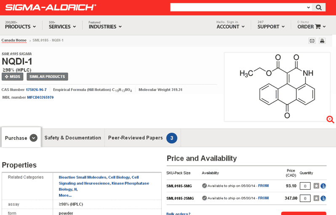Click the shopping cart order icon

pos(318,27)
